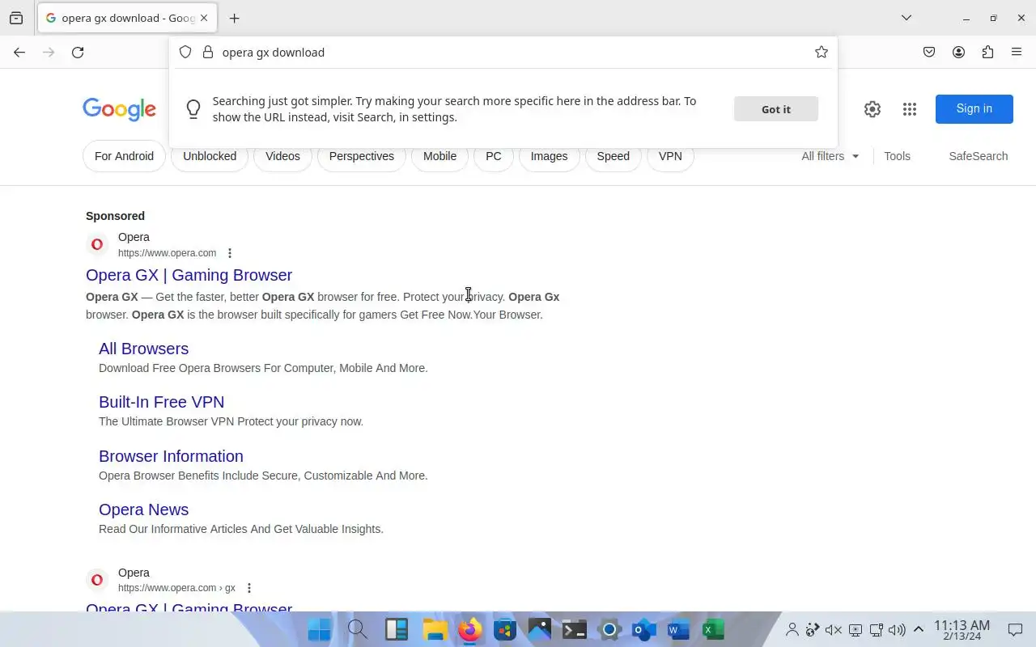Screen dimensions: 1036x647
Task: Open the Windows Start menu
Action: pos(320,629)
